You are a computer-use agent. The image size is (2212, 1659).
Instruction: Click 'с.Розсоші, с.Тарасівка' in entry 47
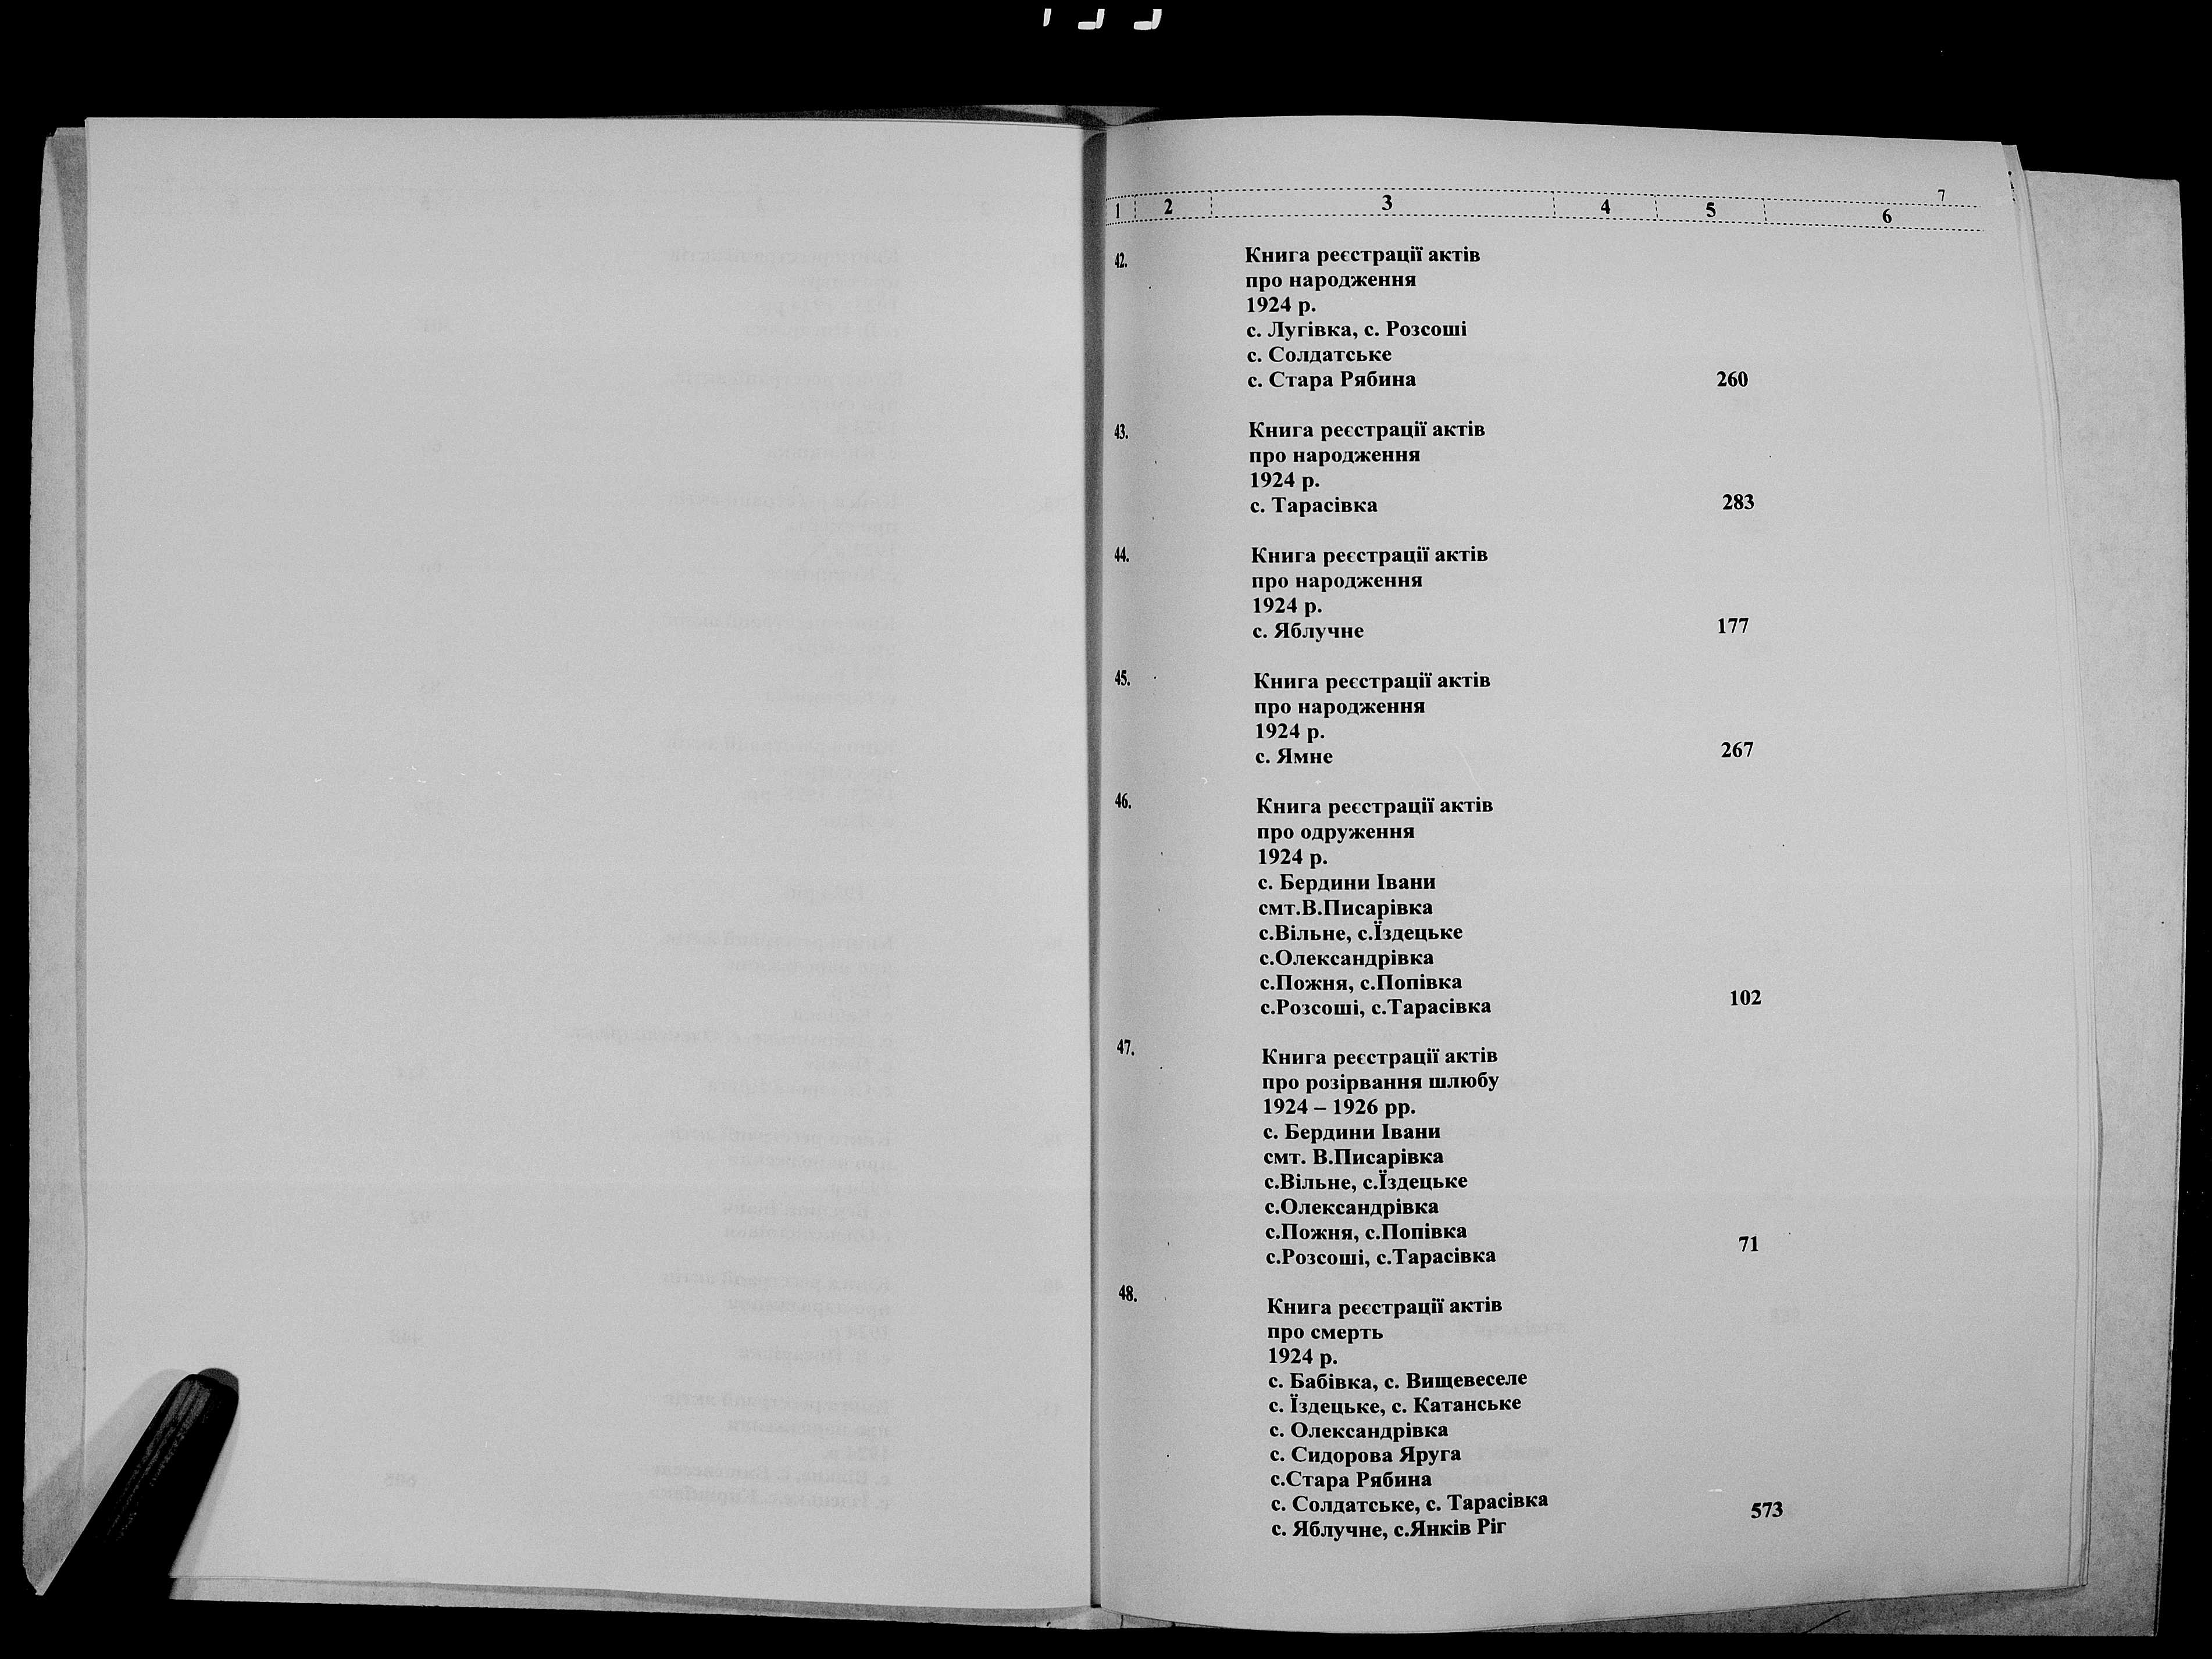click(x=1381, y=1257)
